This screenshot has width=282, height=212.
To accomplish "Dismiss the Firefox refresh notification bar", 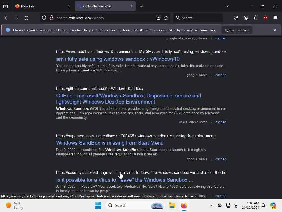I will (x=275, y=30).
